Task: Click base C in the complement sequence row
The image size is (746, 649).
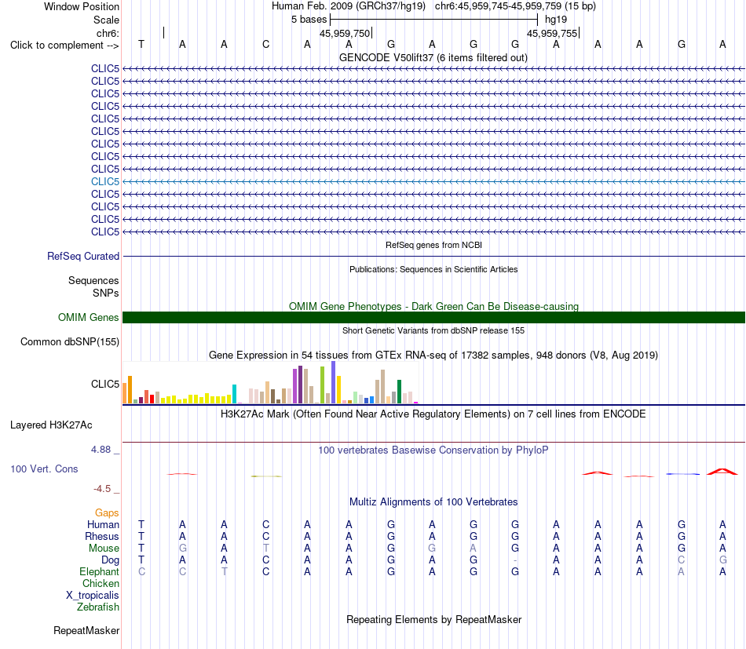Action: tap(266, 44)
